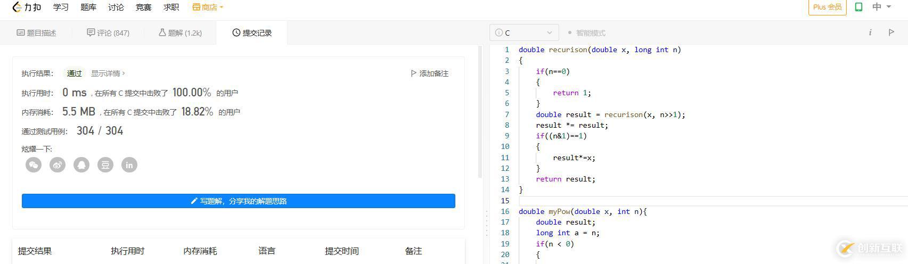The height and width of the screenshot is (264, 908).
Task: Share result via Weibo icon
Action: (x=58, y=165)
